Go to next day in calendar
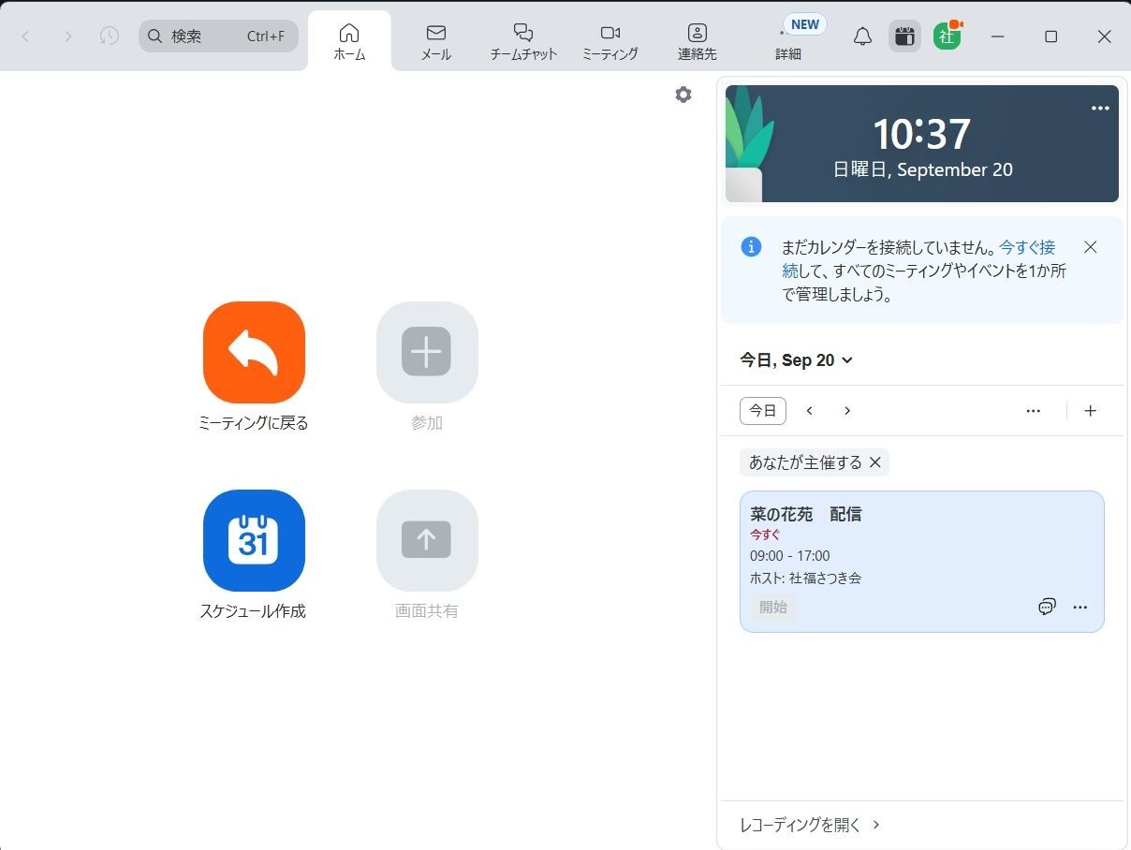This screenshot has width=1131, height=850. click(x=847, y=411)
